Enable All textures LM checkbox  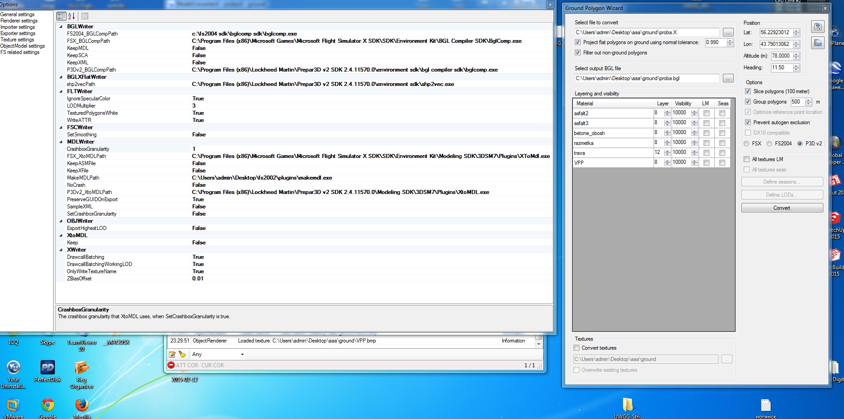(x=747, y=159)
